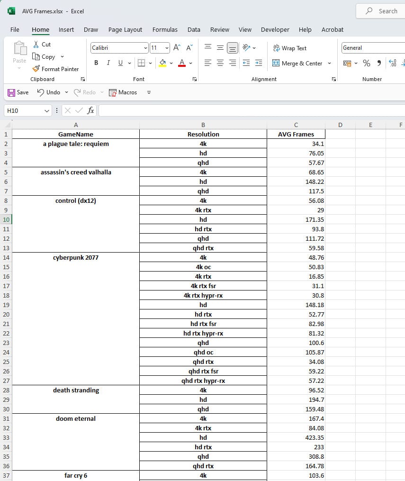Image resolution: width=405 pixels, height=481 pixels.
Task: Switch to the Developer tab
Action: click(x=275, y=30)
